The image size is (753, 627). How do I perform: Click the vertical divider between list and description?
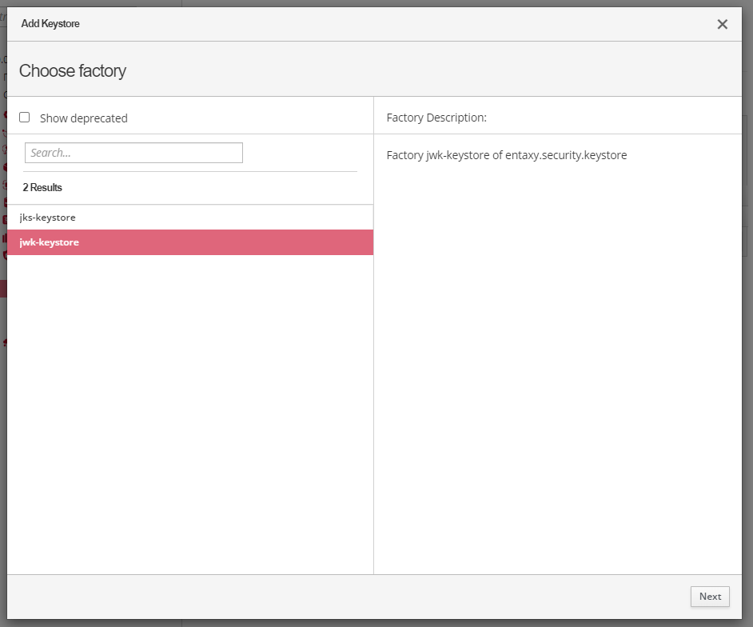[373, 360]
